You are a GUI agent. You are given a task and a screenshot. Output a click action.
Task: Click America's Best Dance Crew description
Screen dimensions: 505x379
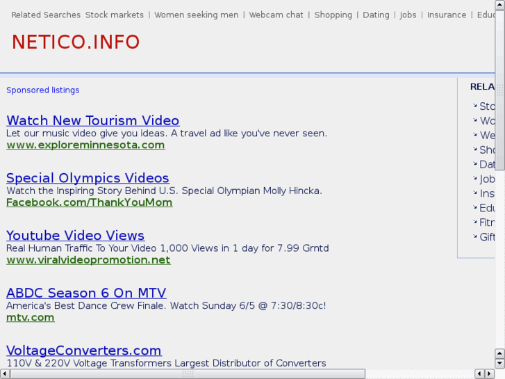tap(166, 305)
